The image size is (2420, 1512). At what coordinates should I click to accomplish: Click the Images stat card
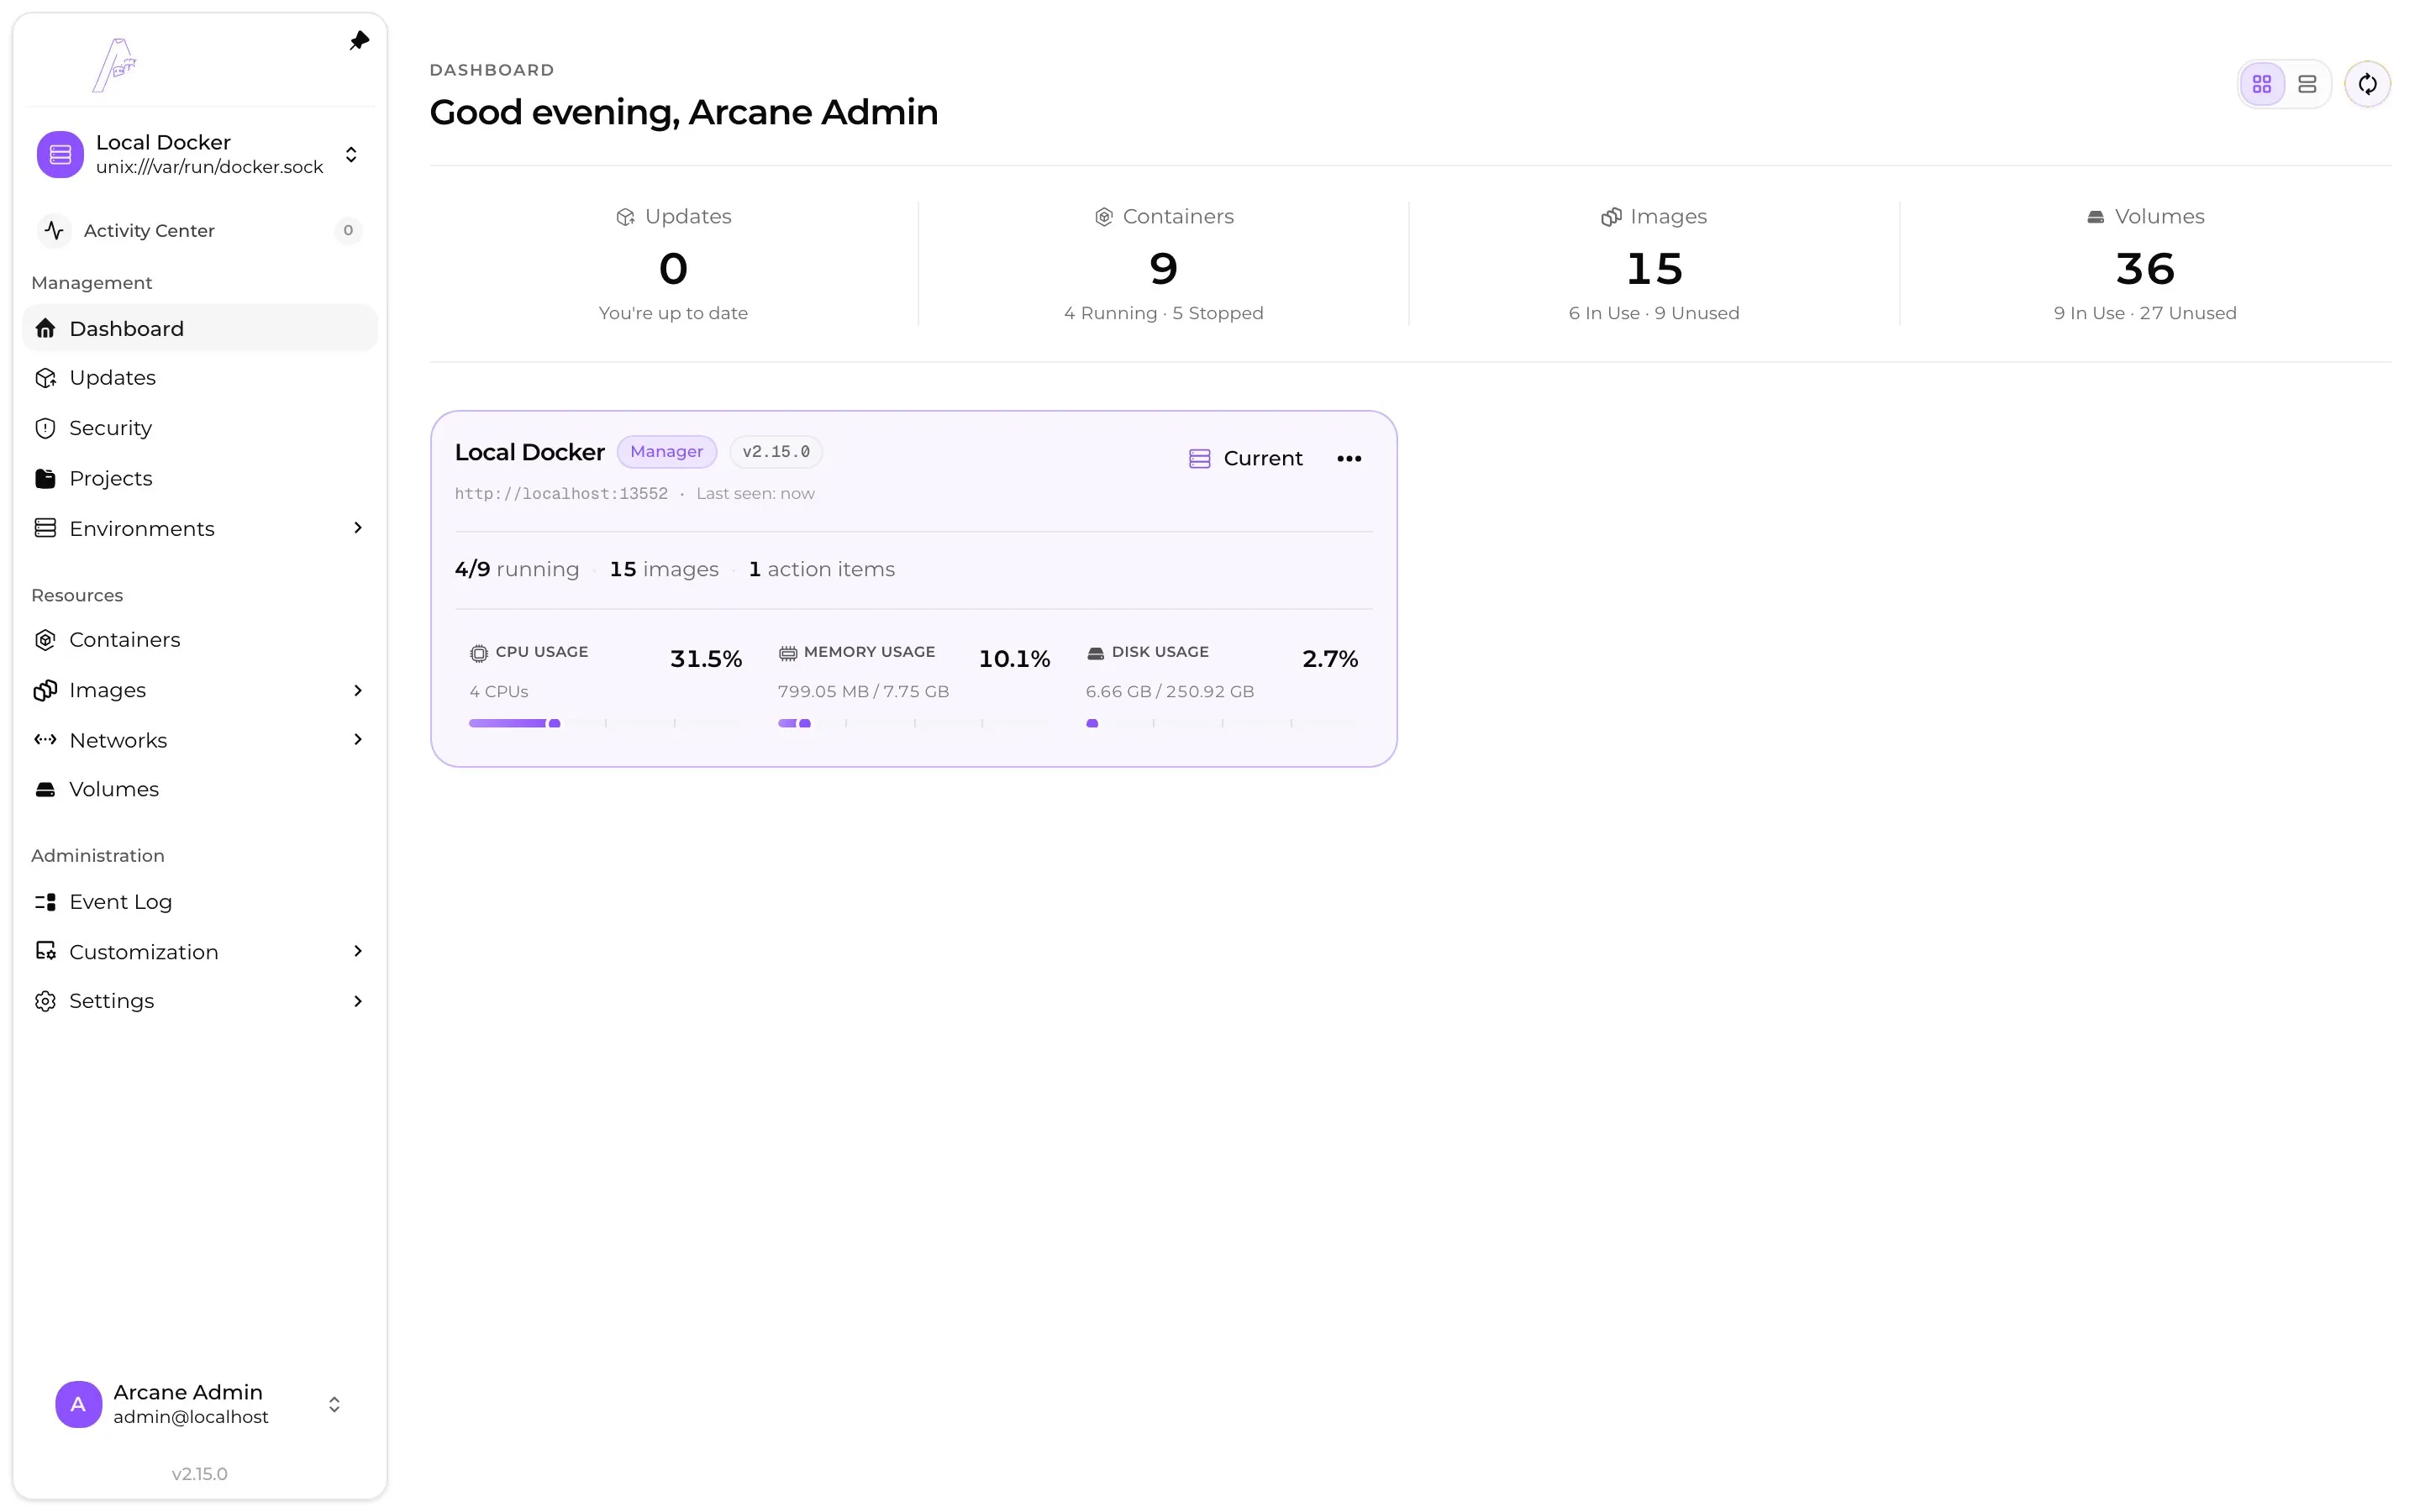coord(1654,263)
